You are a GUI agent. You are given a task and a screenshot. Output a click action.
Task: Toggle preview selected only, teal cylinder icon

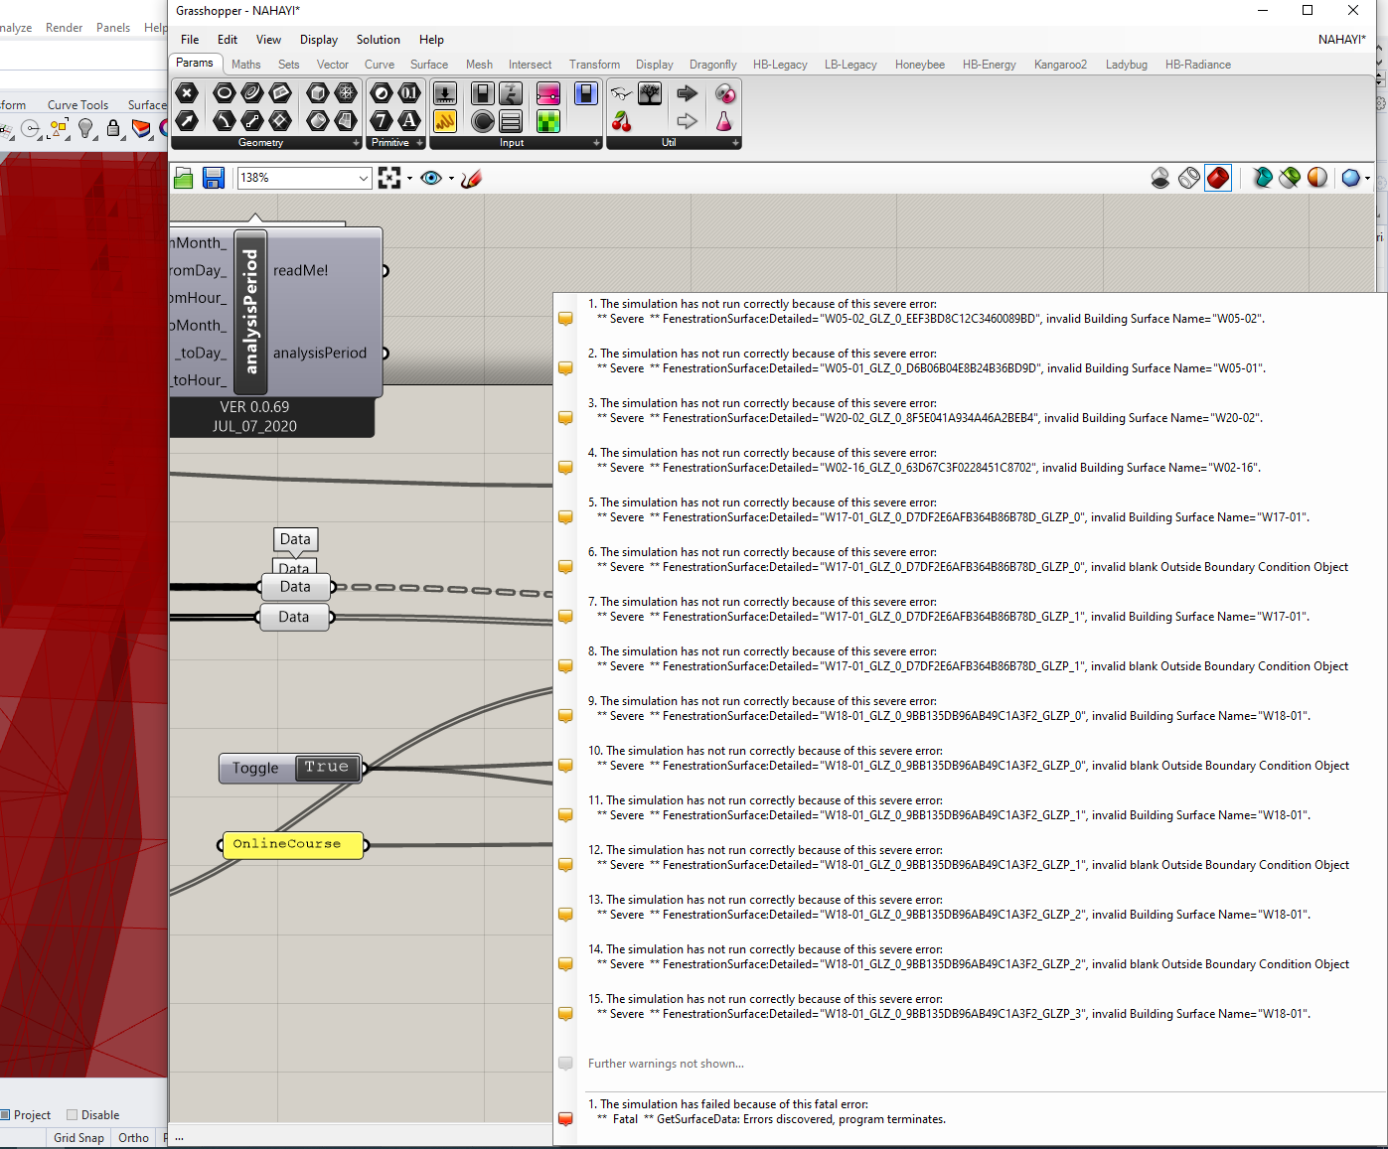pos(1262,178)
